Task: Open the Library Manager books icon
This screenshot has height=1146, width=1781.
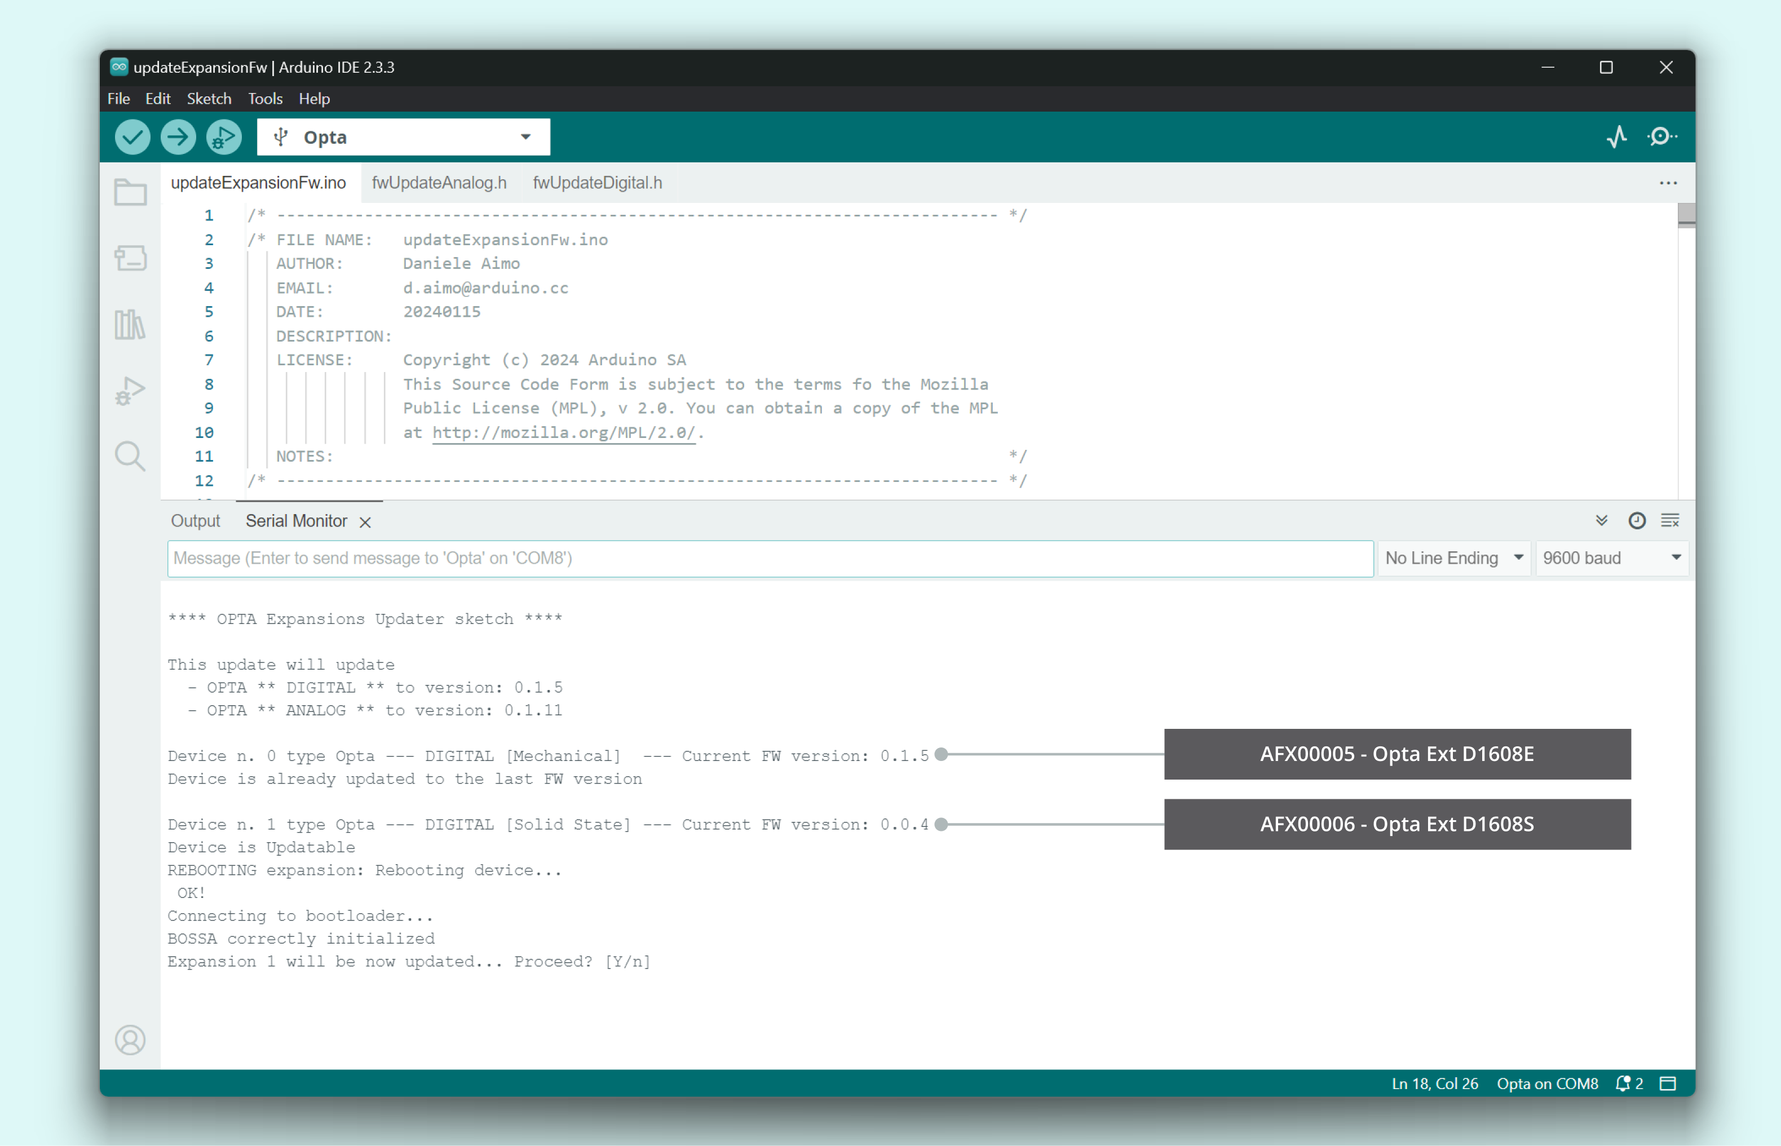Action: tap(130, 325)
